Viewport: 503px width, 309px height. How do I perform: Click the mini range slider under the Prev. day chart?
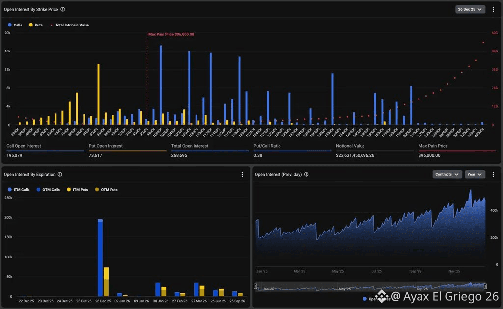370,286
